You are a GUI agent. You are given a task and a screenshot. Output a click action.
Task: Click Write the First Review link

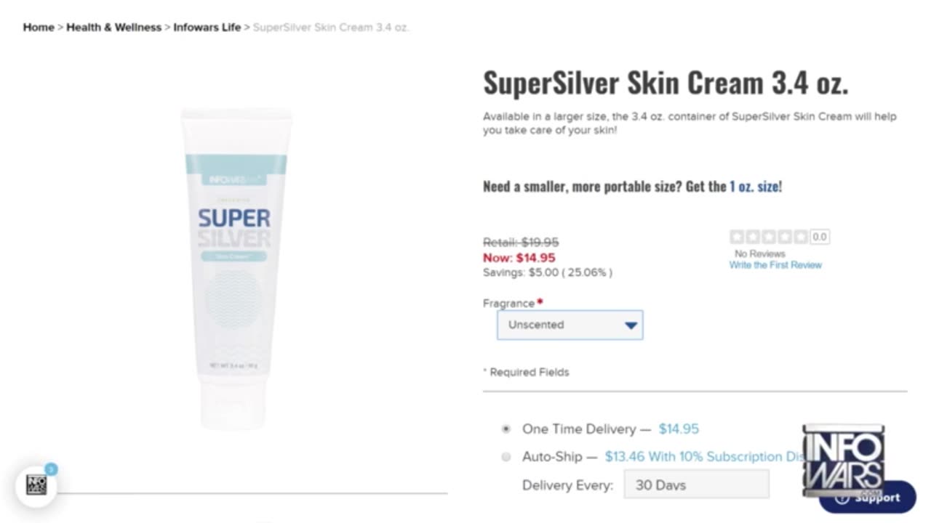tap(775, 265)
